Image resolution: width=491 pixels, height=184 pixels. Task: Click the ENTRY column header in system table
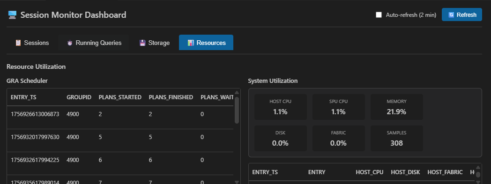click(x=317, y=172)
